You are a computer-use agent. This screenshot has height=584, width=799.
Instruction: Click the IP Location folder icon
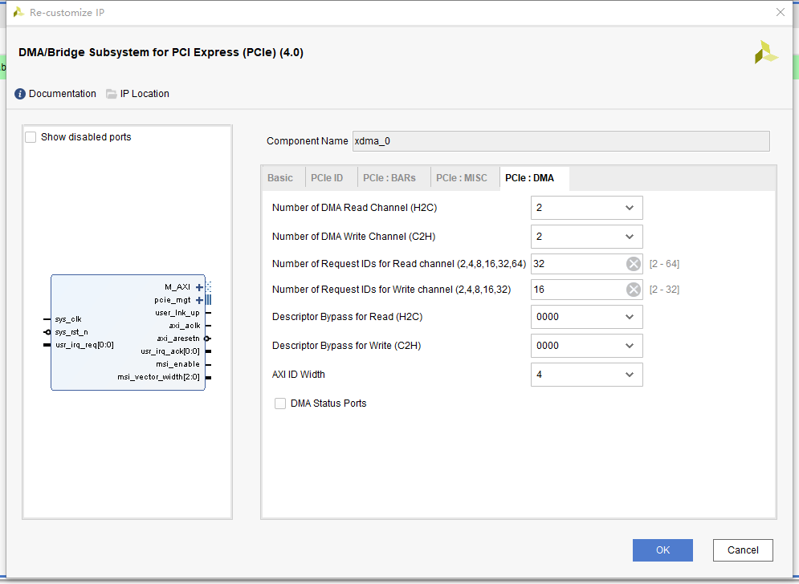coord(111,94)
